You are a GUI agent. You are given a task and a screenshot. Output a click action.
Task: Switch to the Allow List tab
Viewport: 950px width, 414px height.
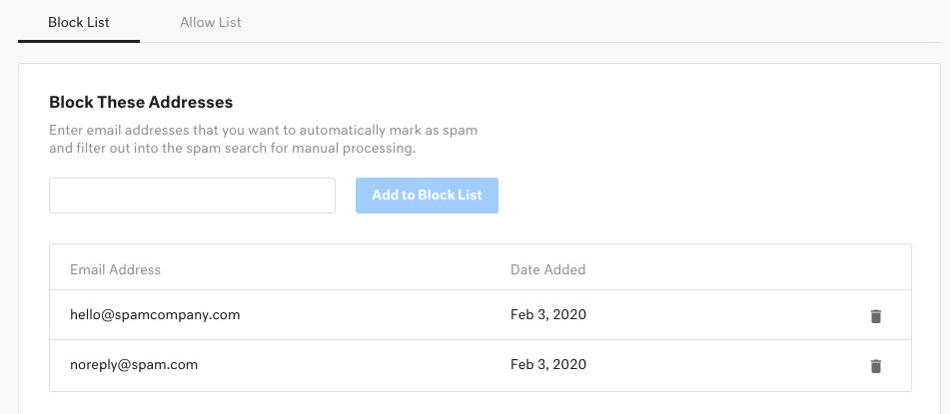(211, 22)
